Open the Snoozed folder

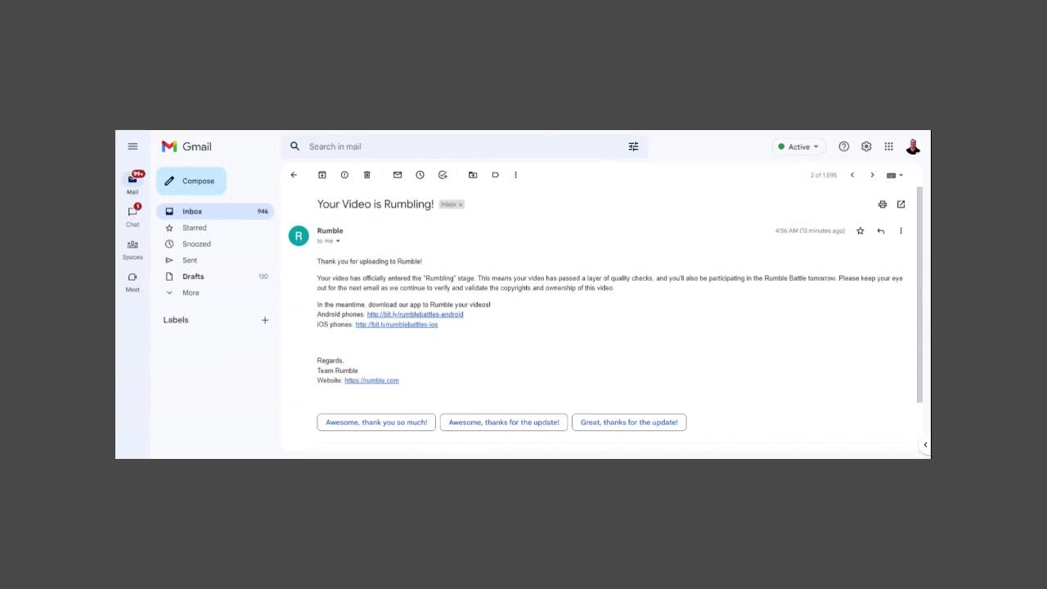pyautogui.click(x=215, y=244)
